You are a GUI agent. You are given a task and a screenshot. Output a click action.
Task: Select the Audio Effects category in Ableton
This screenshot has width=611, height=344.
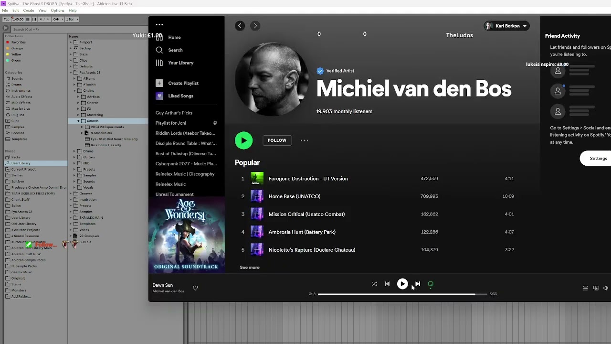coord(21,97)
